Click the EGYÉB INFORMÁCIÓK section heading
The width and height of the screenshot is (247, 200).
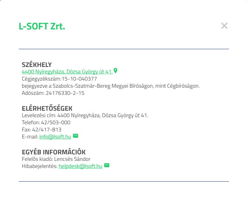[x=54, y=152]
